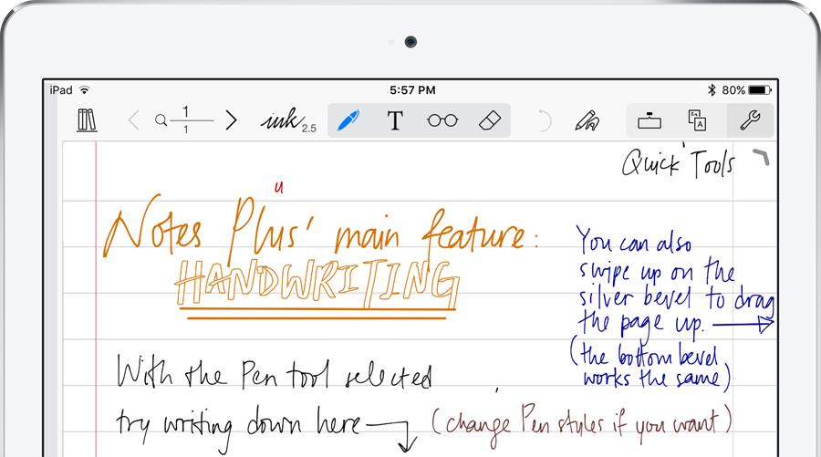Viewport: 821px width, 457px height.
Task: Tap the Bluetooth status icon
Action: point(712,90)
